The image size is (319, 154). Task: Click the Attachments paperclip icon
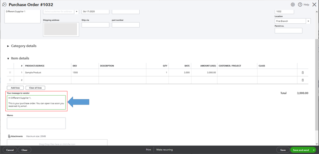9,136
